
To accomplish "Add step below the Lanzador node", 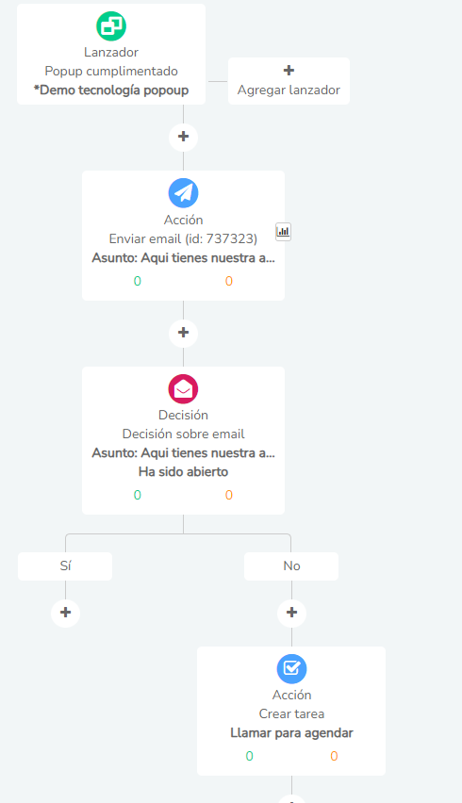I will 183,138.
